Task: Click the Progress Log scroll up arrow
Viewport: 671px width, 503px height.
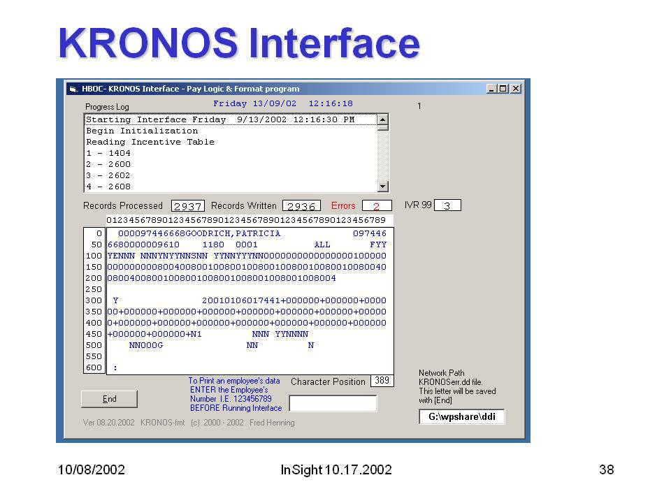Action: (x=382, y=120)
